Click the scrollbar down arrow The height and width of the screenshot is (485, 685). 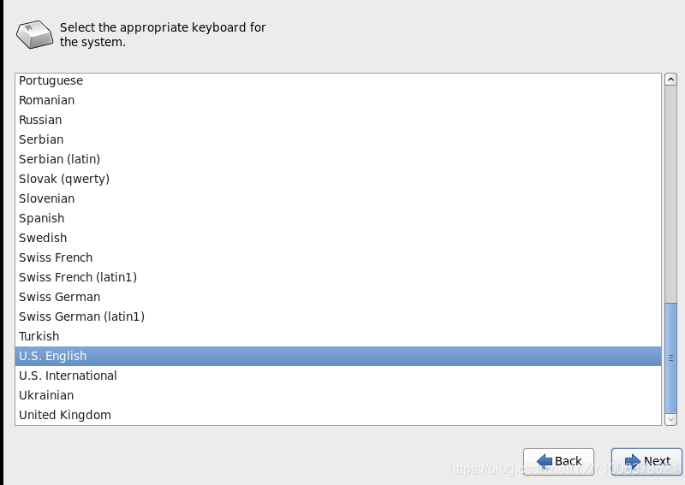pos(670,419)
